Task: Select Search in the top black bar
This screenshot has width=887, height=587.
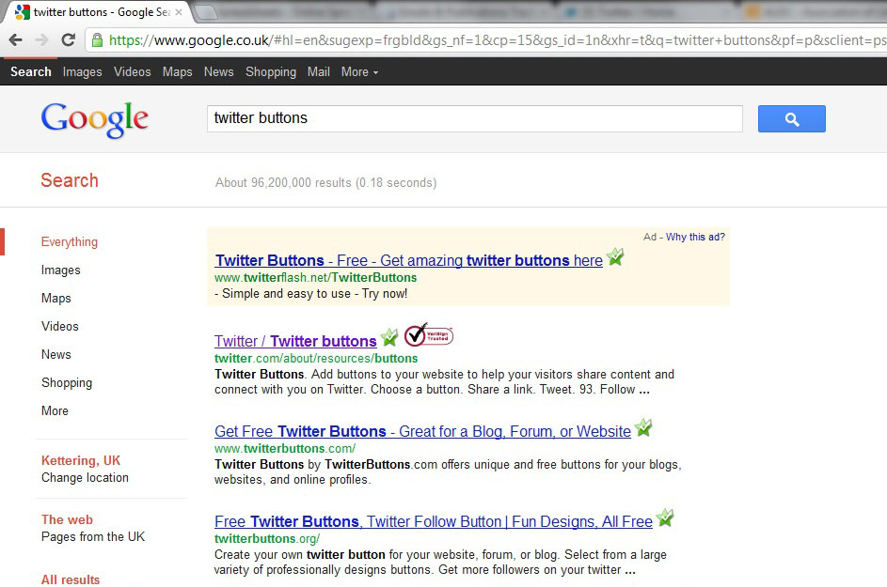Action: click(30, 71)
